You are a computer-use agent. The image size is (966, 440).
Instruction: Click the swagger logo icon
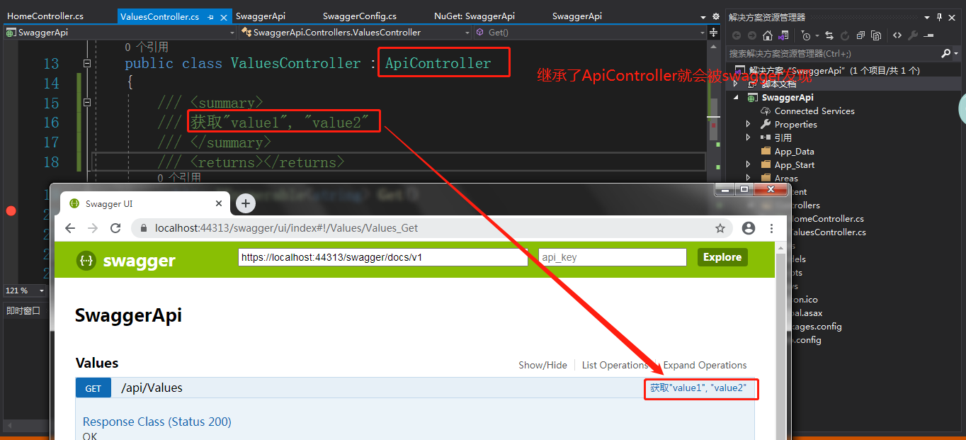[86, 260]
